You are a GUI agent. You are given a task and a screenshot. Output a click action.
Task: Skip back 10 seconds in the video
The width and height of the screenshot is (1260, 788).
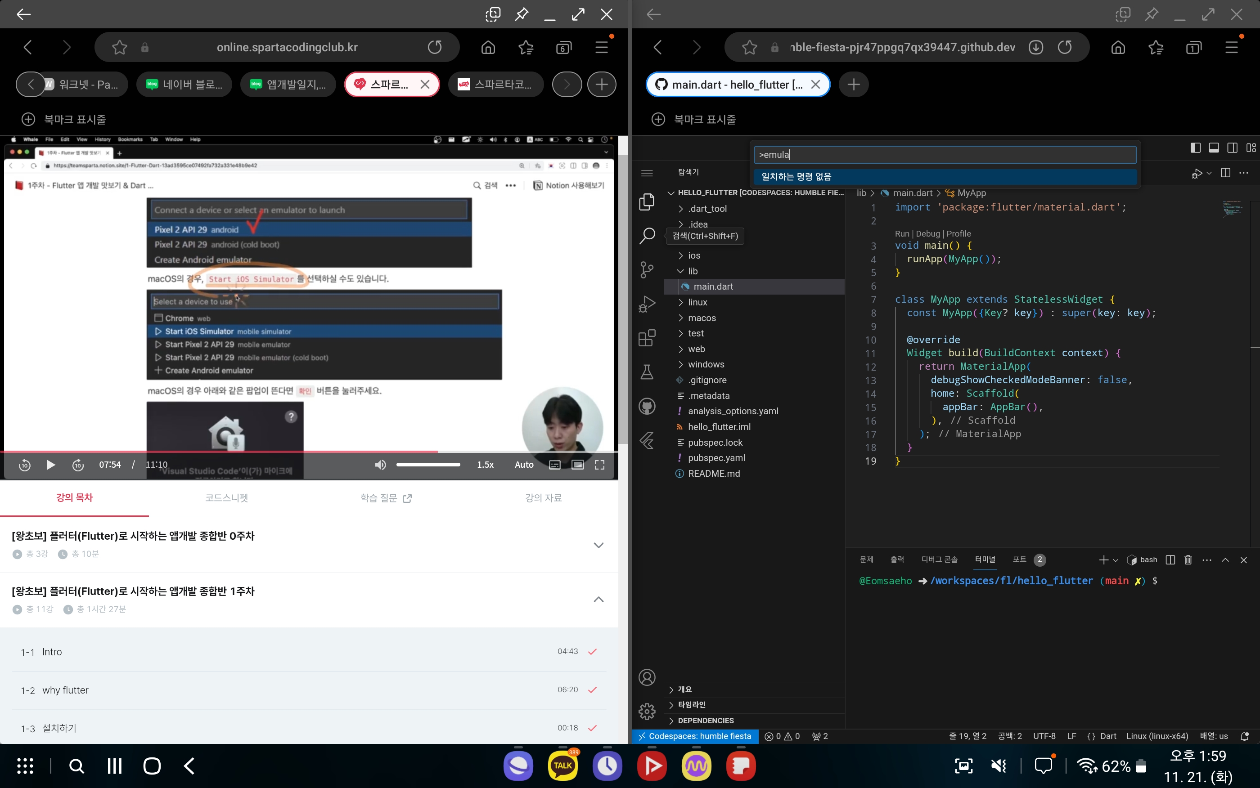click(24, 465)
